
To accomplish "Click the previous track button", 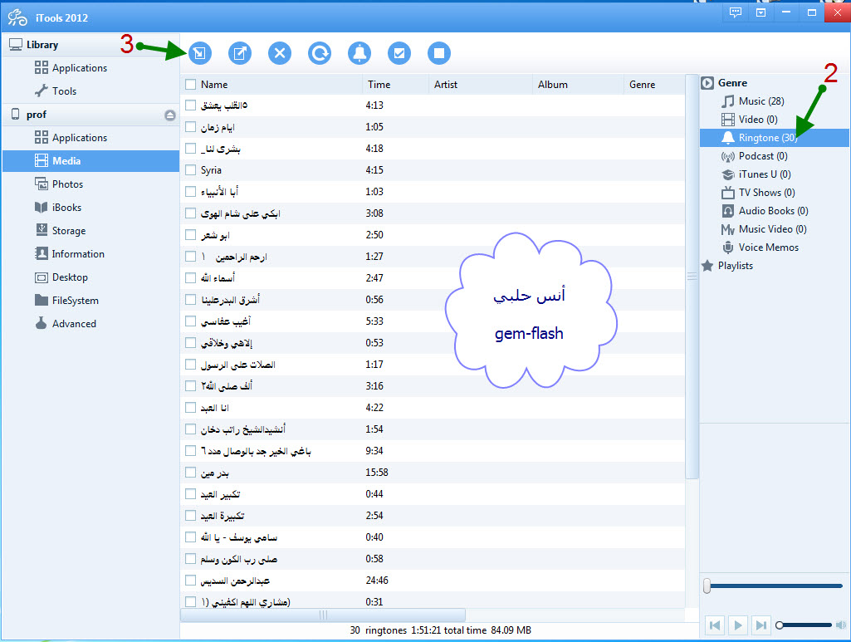I will (716, 625).
